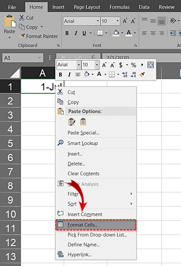Viewport: 181px width, 266px height.
Task: Toggle Italic in the floating mini toolbar
Action: (x=69, y=74)
